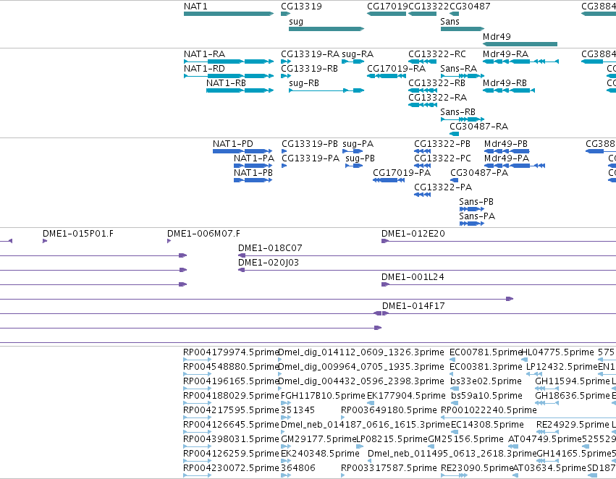Select the Sans gene bar
The height and width of the screenshot is (479, 616).
click(463, 29)
